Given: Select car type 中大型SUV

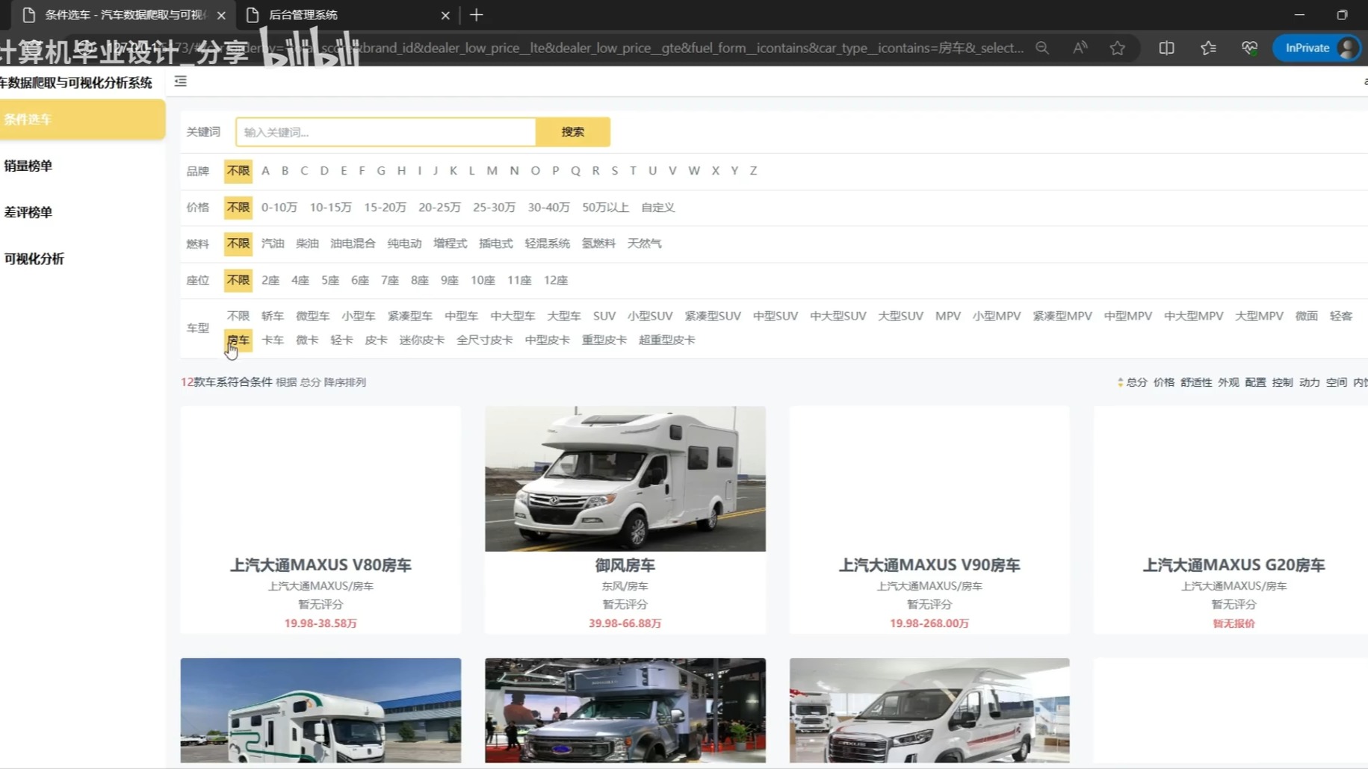Looking at the screenshot, I should (838, 317).
